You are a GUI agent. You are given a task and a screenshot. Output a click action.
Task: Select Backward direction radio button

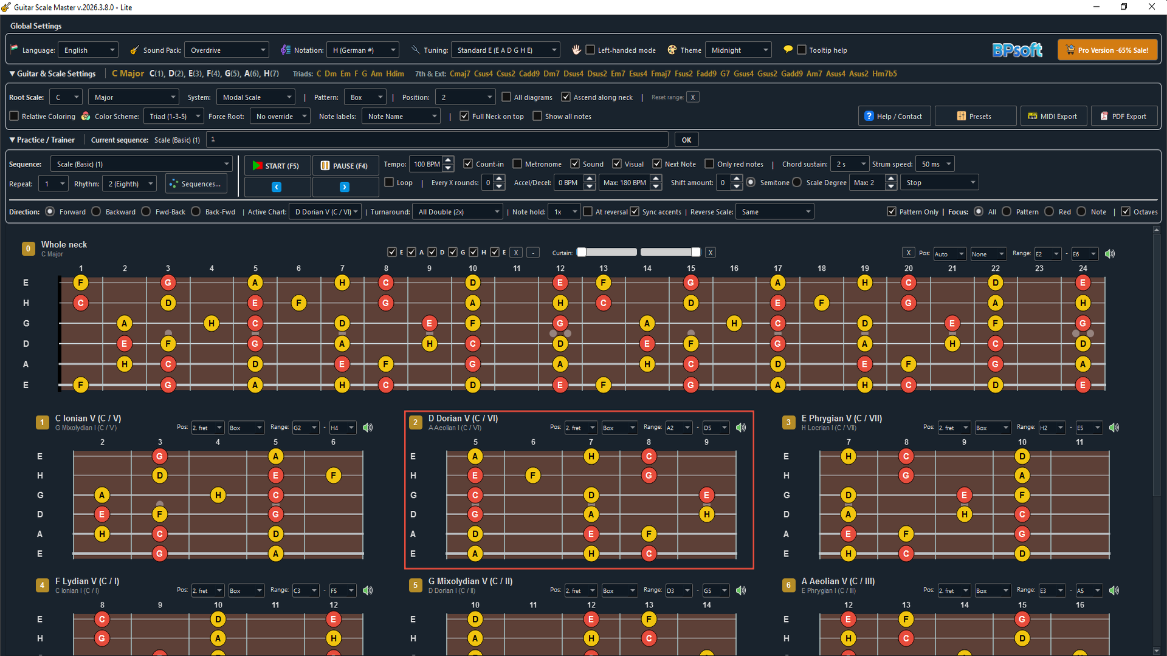pyautogui.click(x=96, y=211)
